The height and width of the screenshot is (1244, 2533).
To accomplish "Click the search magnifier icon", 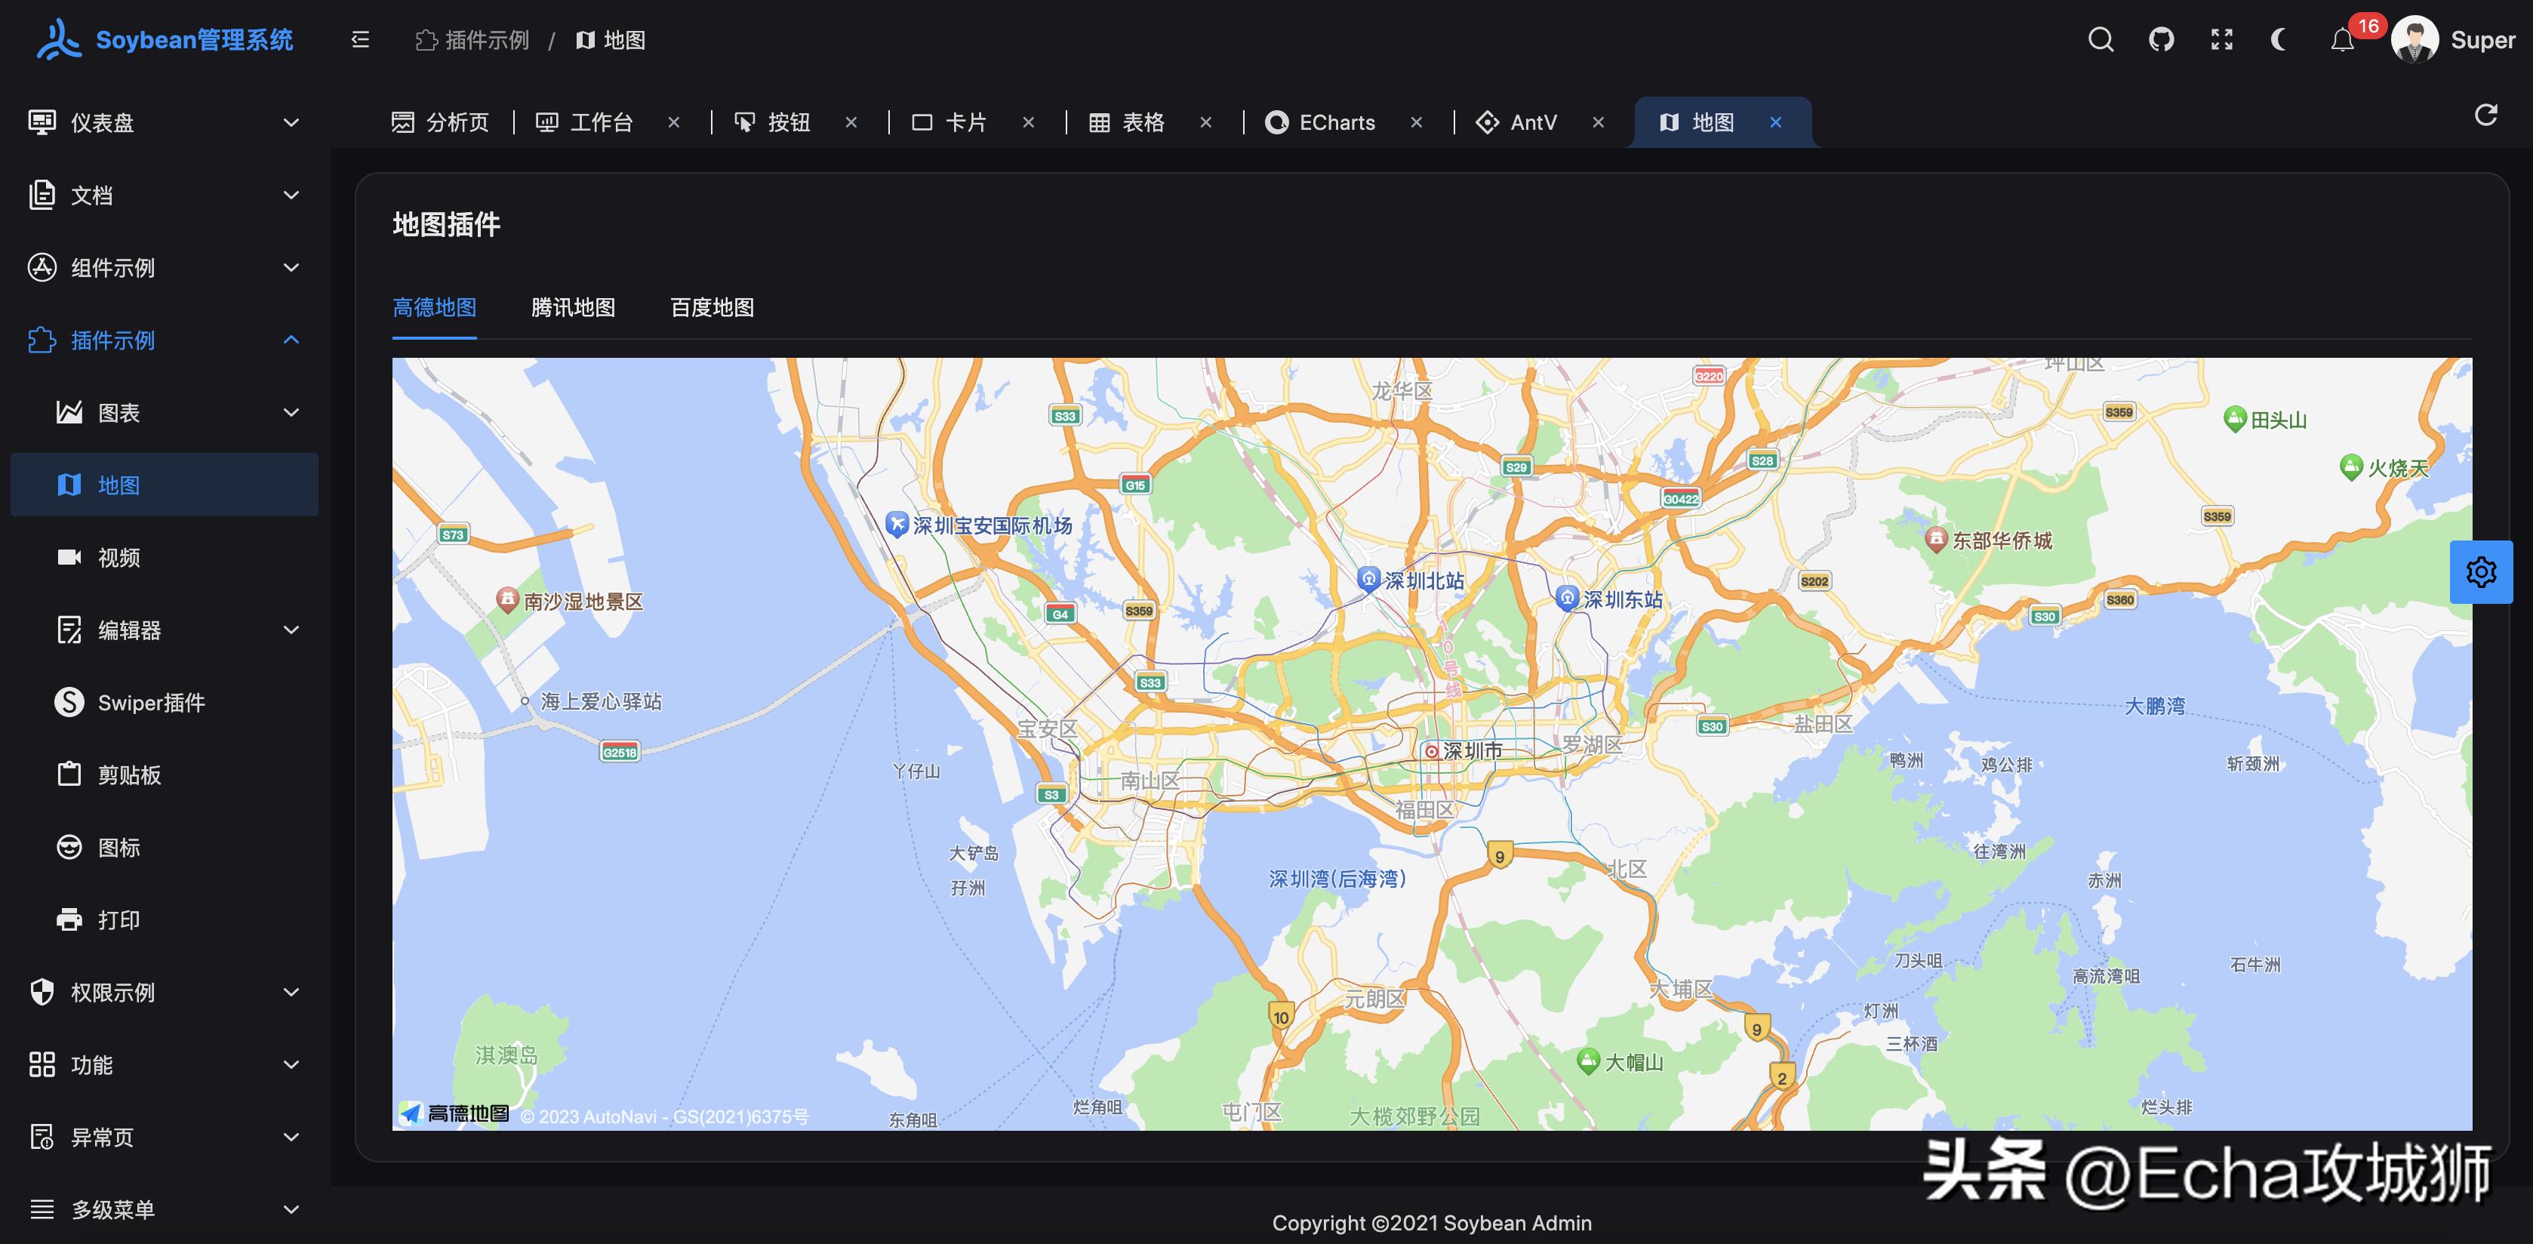I will point(2101,39).
